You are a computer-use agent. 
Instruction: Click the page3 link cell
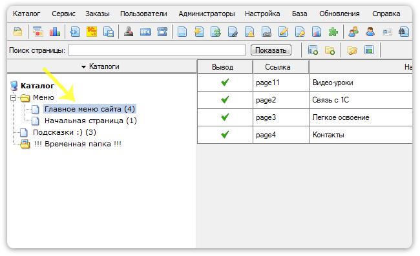[281, 117]
